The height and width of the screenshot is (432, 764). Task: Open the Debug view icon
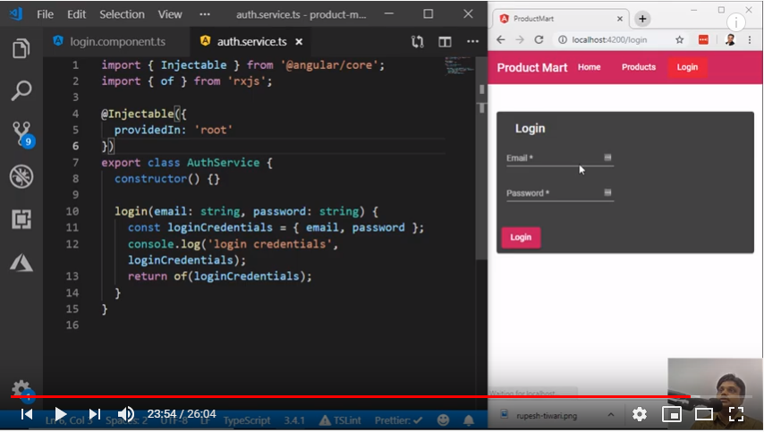pyautogui.click(x=21, y=176)
